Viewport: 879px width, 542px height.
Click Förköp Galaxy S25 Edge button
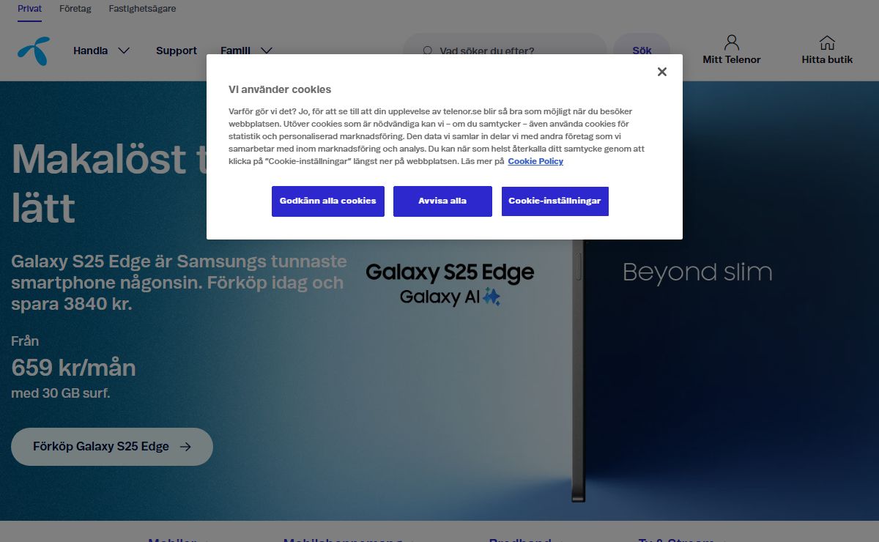[112, 447]
